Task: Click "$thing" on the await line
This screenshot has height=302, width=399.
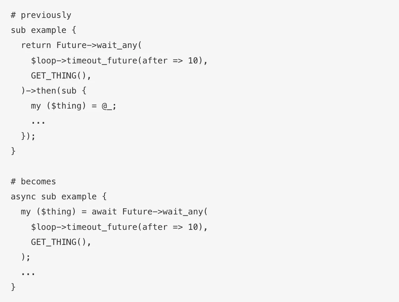Action: 56,212
